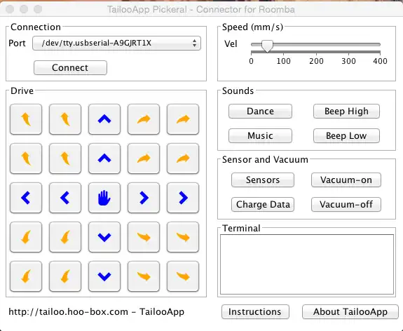Click second-row fifth-column orange forward-right arrow
Viewport: 403px width, 331px height.
tap(183, 158)
